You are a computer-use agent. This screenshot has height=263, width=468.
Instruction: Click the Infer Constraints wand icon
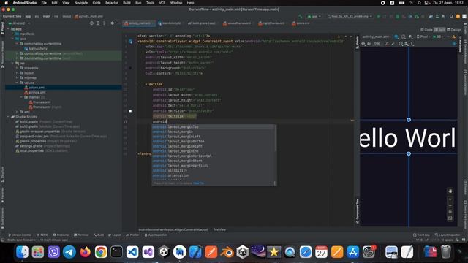point(393,44)
